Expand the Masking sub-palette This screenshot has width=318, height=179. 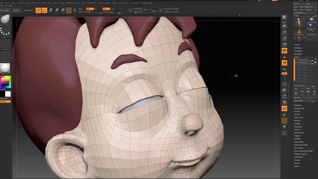(297, 120)
